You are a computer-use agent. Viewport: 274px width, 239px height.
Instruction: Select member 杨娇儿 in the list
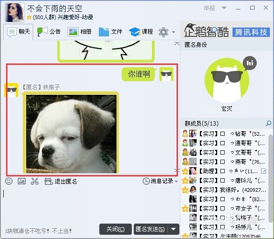tap(225, 227)
